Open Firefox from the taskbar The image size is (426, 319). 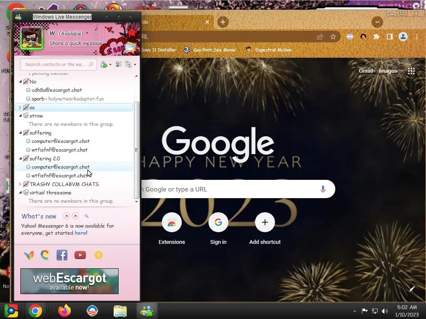tap(64, 311)
